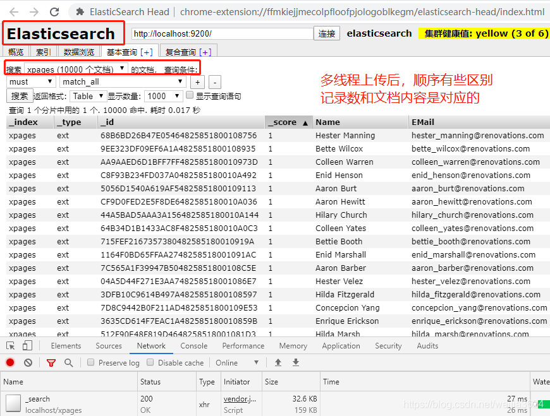Open the Online throttling dropdown
This screenshot has height=416, width=550.
237,363
